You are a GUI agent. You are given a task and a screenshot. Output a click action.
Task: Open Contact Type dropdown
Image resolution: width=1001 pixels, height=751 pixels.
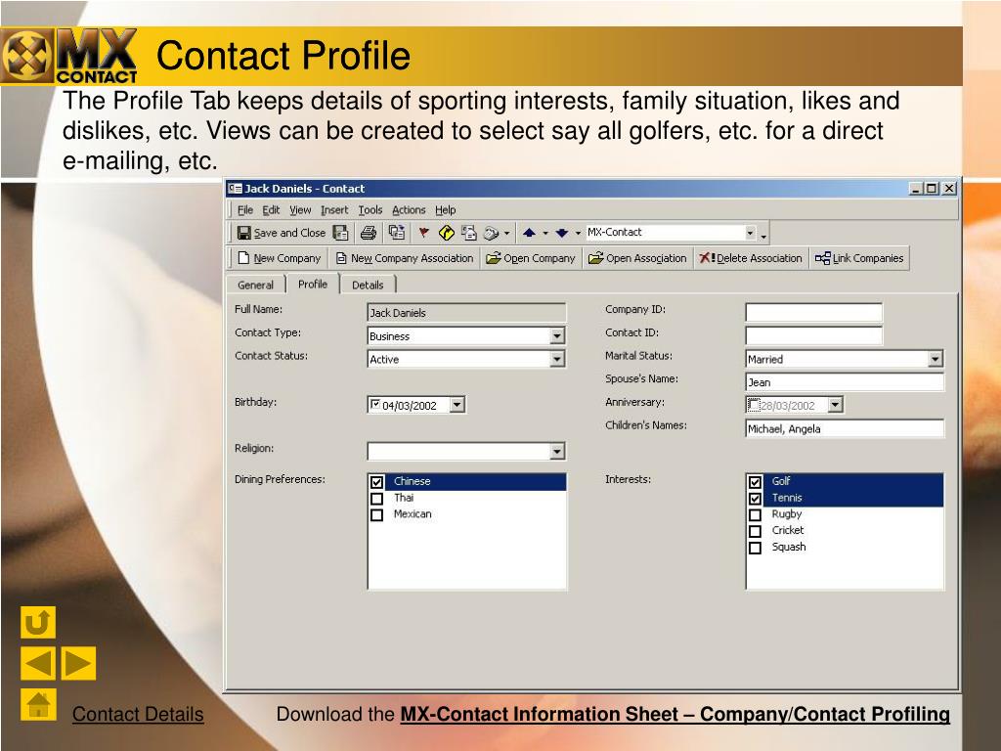[x=557, y=336]
